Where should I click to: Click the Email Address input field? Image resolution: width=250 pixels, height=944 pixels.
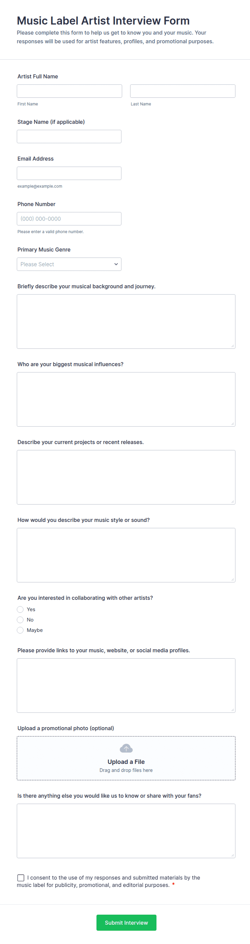[69, 173]
